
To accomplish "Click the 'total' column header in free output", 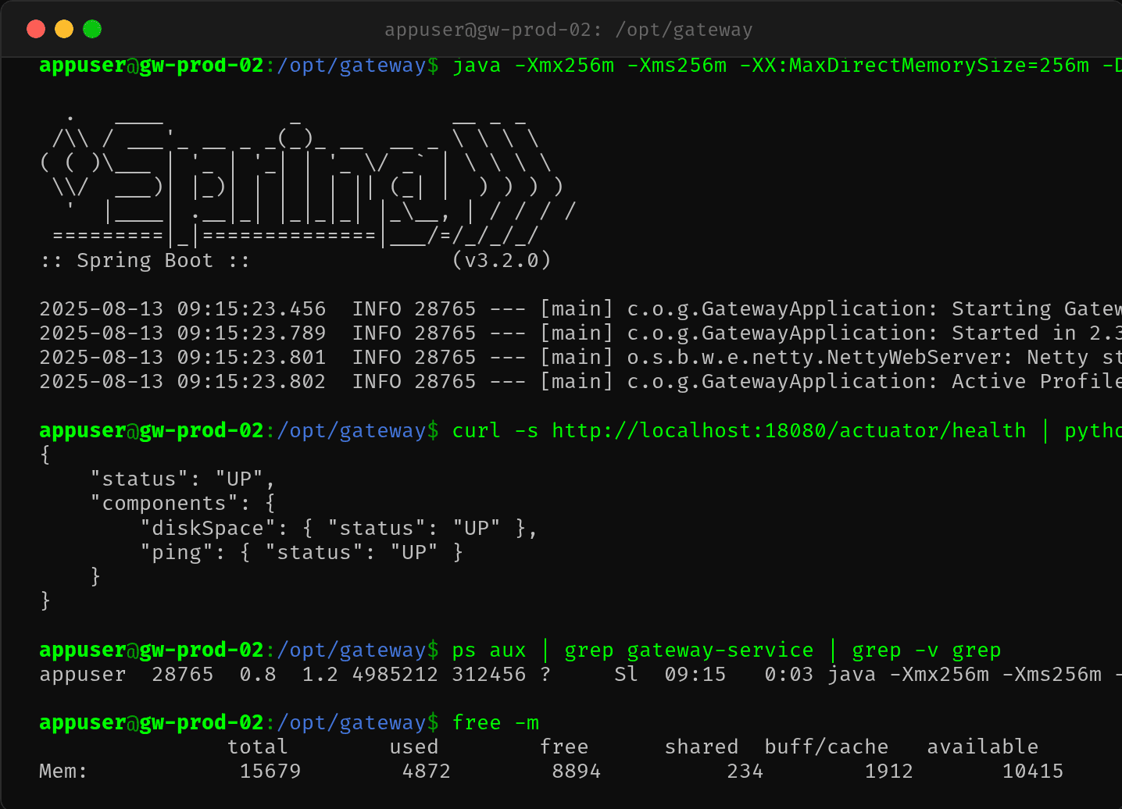I will point(258,747).
